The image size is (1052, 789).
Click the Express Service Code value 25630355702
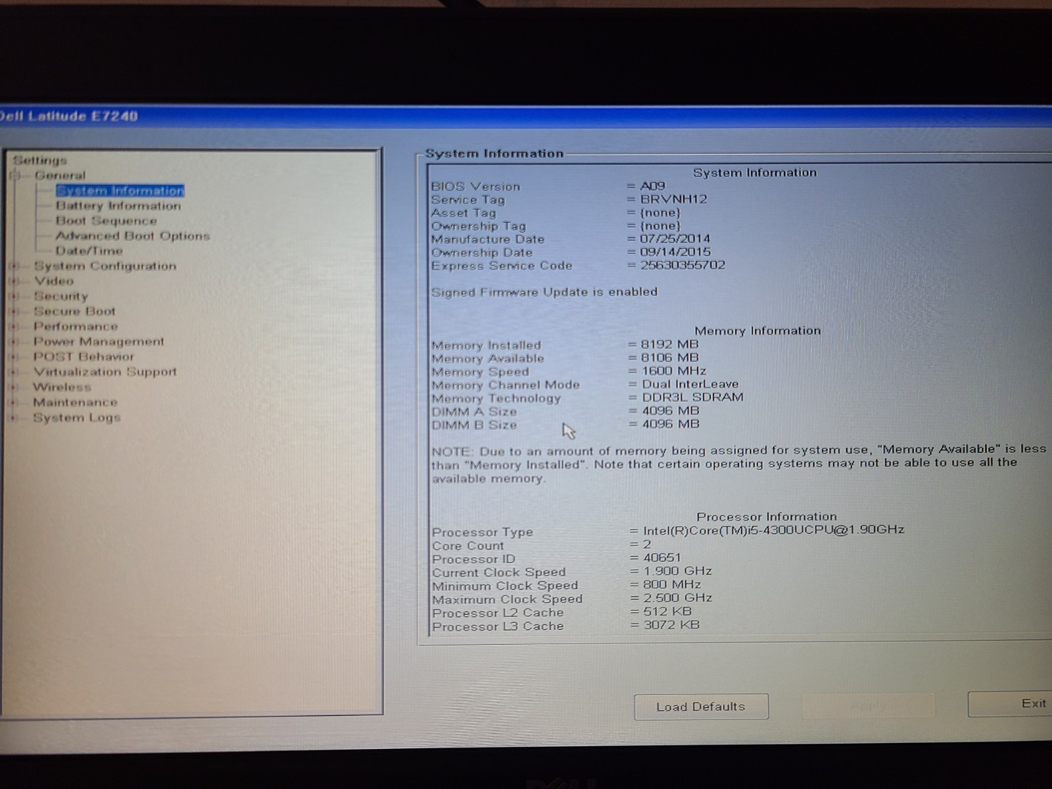point(683,266)
